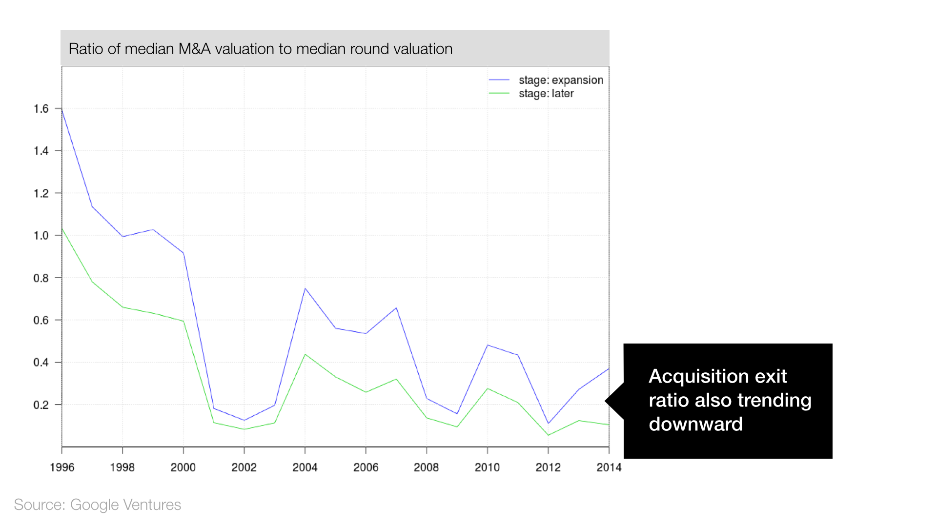Image resolution: width=937 pixels, height=527 pixels.
Task: Click the 2014 x-axis label
Action: click(609, 467)
